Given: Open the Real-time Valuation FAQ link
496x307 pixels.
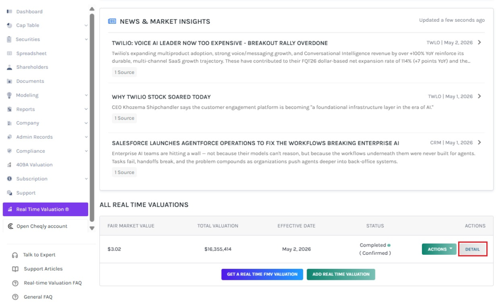Looking at the screenshot, I should coord(53,283).
